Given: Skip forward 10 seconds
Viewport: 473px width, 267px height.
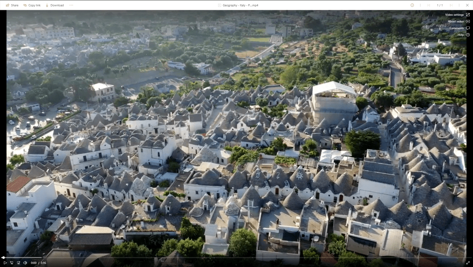Looking at the screenshot, I should 18,263.
